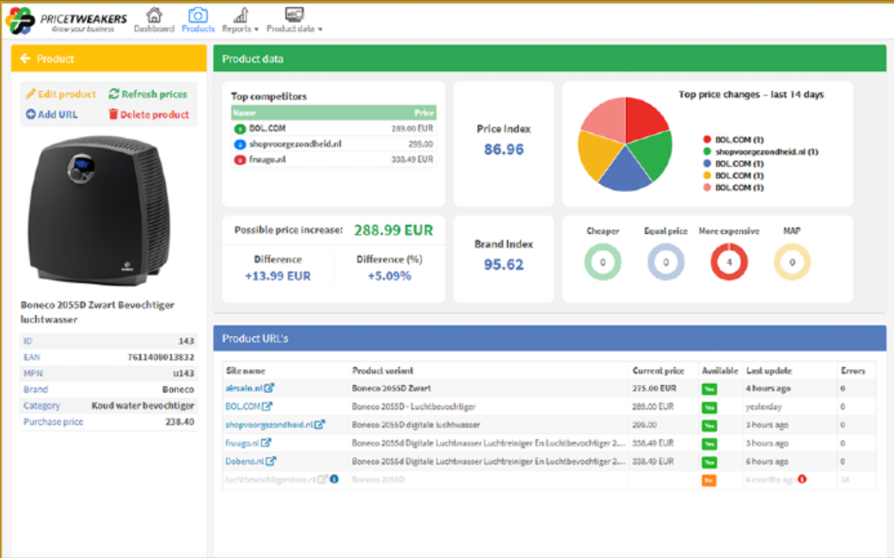Expand the Product data dropdown arrow
Viewport: 894px width, 558px height.
pos(320,29)
